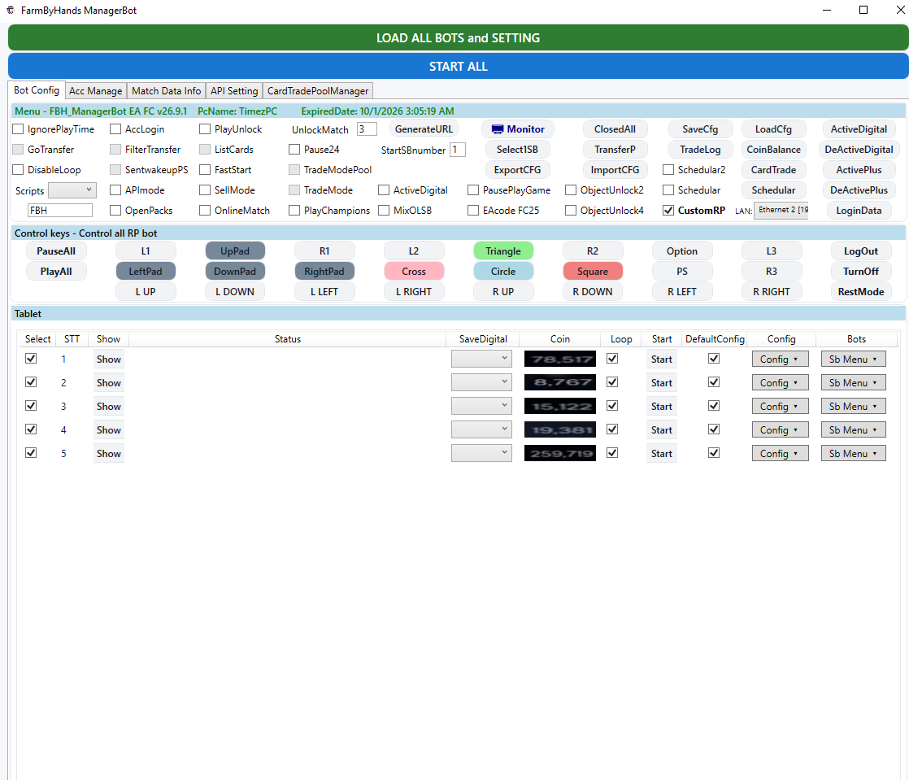Open the Monitor button with screen icon
This screenshot has width=909, height=780.
(518, 129)
